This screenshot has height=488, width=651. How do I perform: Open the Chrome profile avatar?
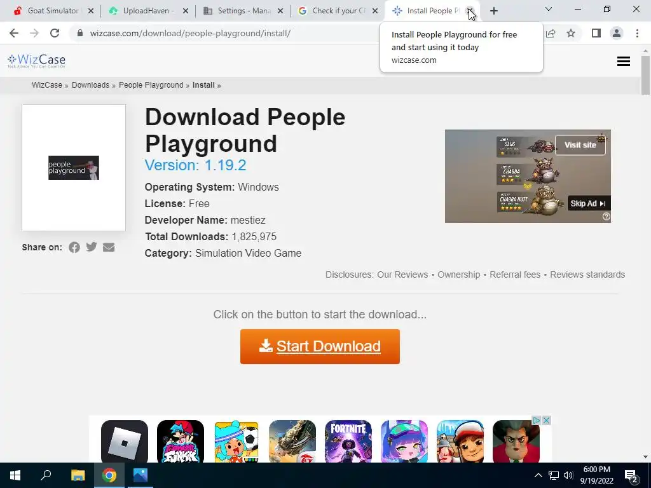click(617, 33)
